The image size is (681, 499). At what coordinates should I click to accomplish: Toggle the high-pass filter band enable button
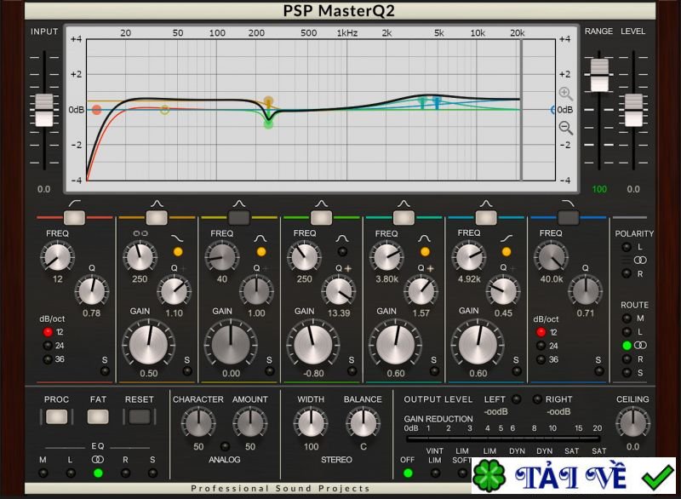(75, 217)
